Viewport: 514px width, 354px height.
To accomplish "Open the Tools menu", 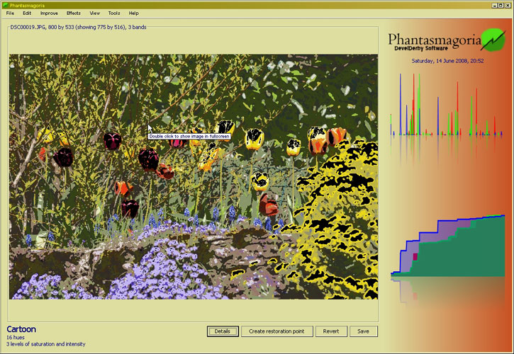I will coord(113,13).
